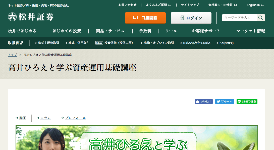
Task: Go to 株式｜現物取引 product link
Action: click(x=47, y=43)
